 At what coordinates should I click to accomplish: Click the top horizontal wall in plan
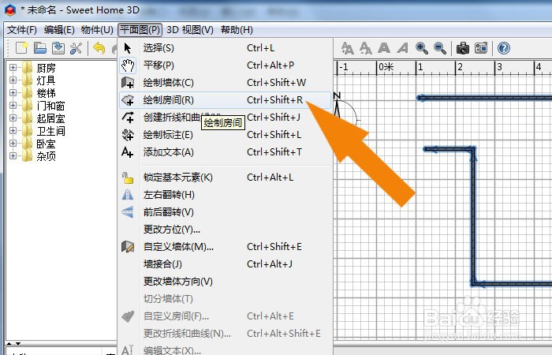point(484,98)
